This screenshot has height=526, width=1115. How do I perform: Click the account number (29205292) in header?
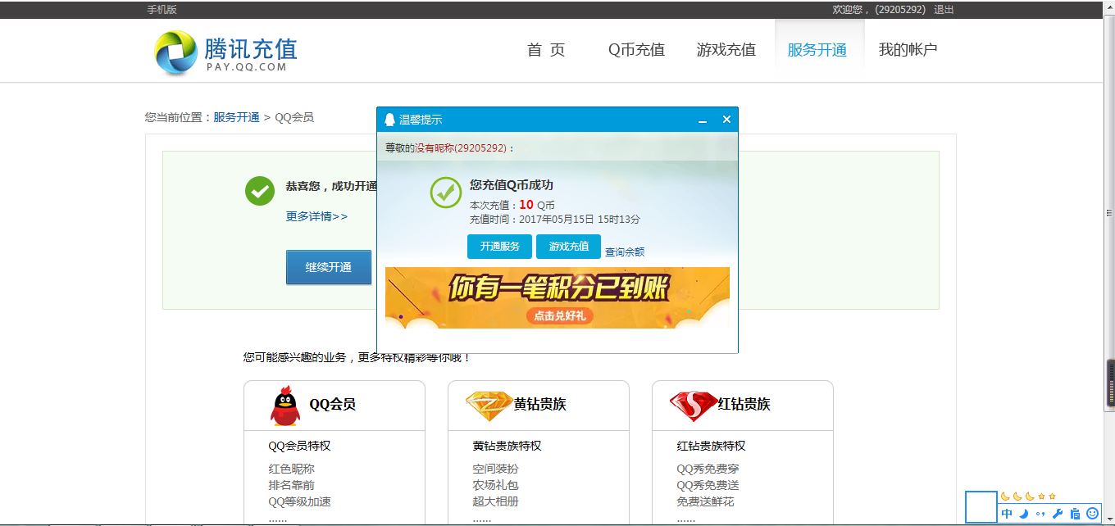(x=900, y=10)
